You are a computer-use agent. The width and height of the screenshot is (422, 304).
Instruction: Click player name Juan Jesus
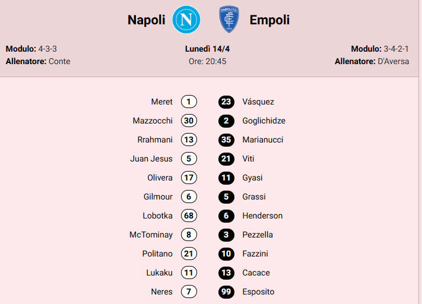[151, 159]
